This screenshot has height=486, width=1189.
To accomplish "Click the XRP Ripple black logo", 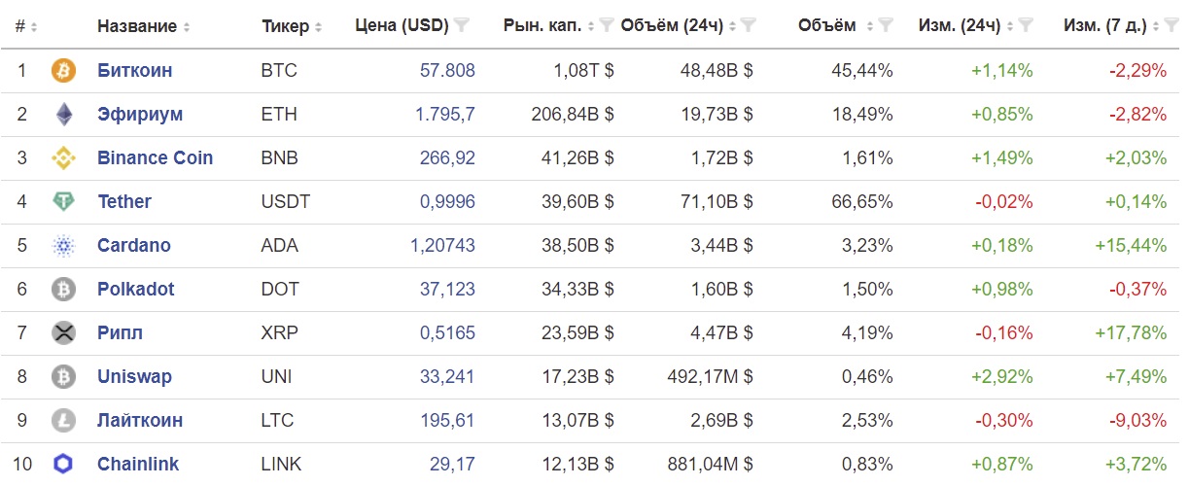I will pos(63,333).
